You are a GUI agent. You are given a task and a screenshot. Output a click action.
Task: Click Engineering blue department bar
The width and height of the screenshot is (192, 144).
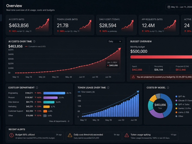54,93
